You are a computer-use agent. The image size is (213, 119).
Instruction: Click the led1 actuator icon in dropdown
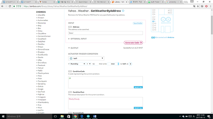pyautogui.click(x=71, y=58)
